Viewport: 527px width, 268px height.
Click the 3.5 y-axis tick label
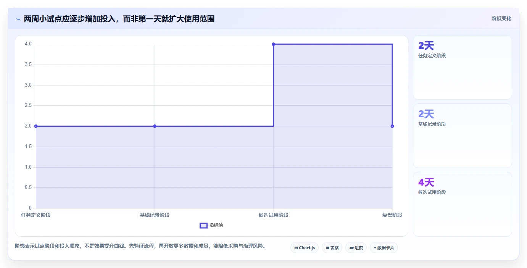[x=28, y=65]
